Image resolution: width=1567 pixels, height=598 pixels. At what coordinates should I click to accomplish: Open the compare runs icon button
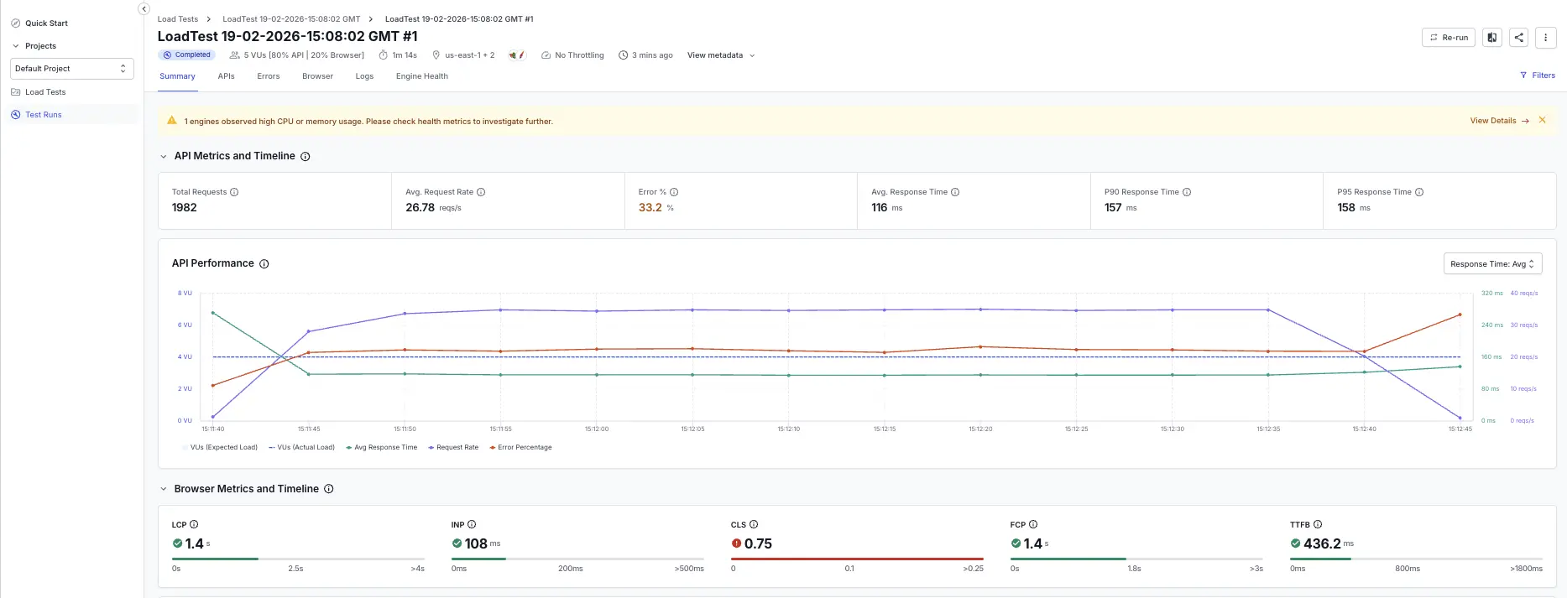click(x=1491, y=37)
